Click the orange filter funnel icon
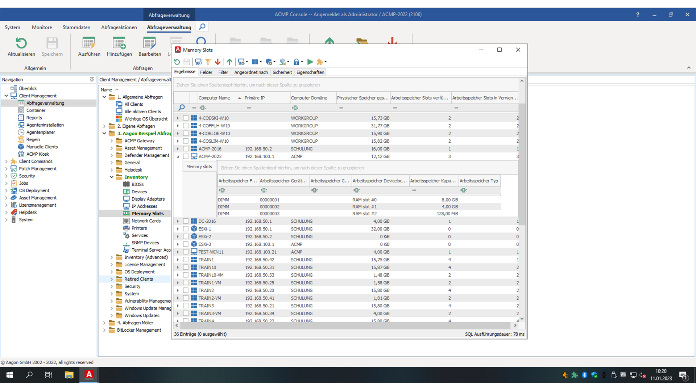 (208, 62)
